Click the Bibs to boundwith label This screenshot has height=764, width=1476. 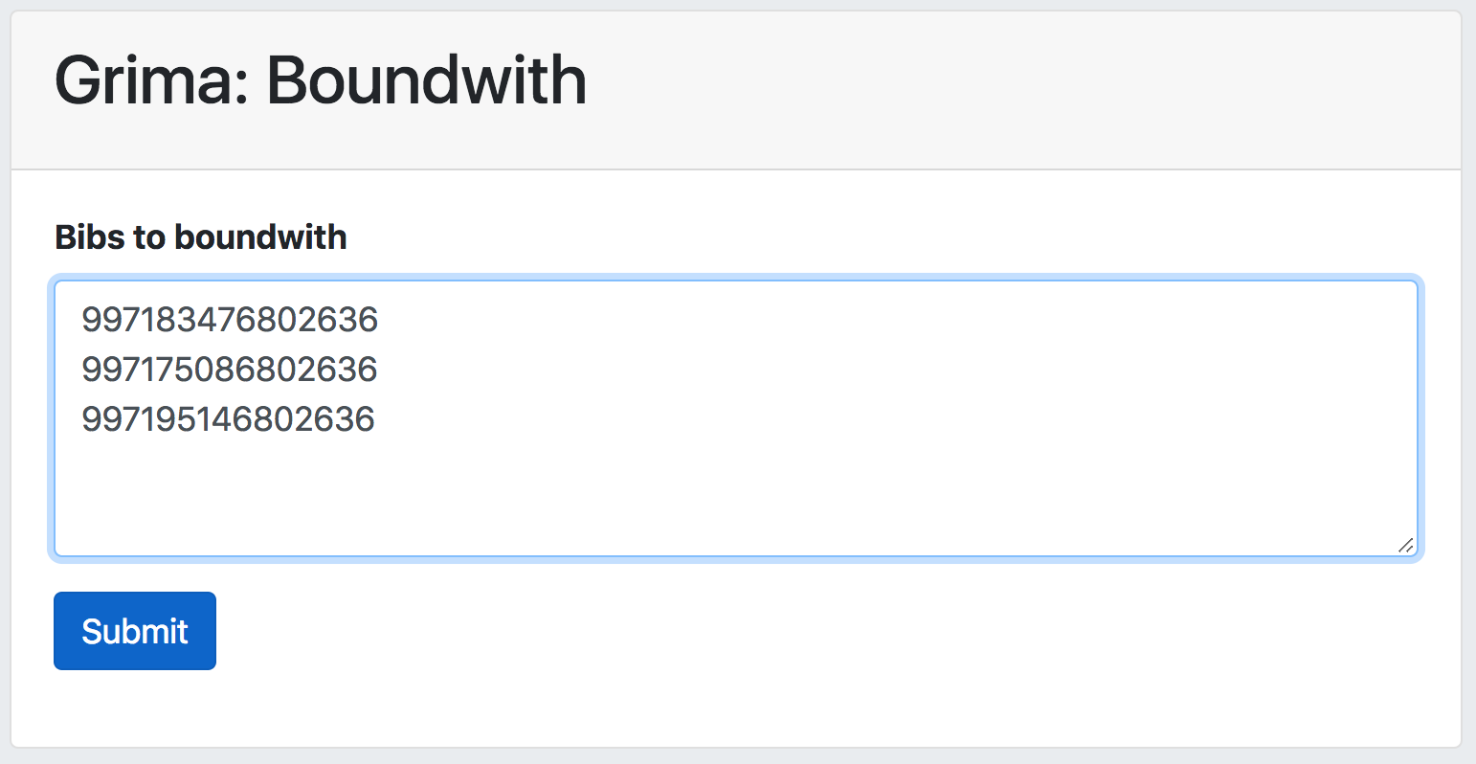tap(200, 236)
